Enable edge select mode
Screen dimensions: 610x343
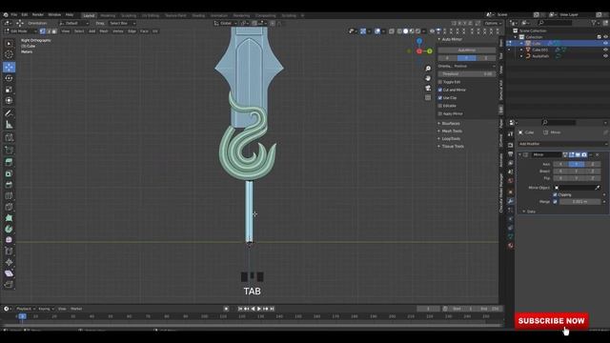click(49, 31)
